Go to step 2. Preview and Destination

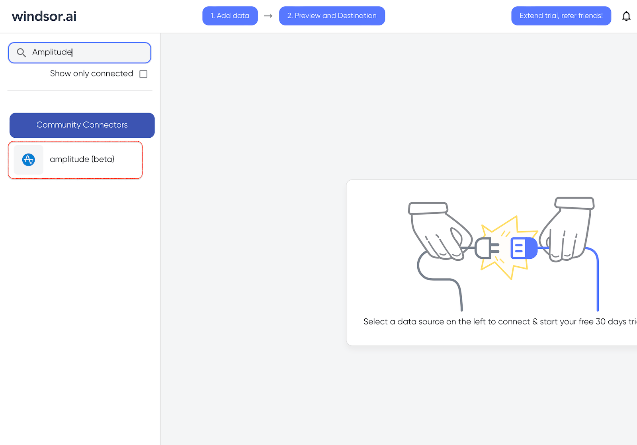(332, 16)
